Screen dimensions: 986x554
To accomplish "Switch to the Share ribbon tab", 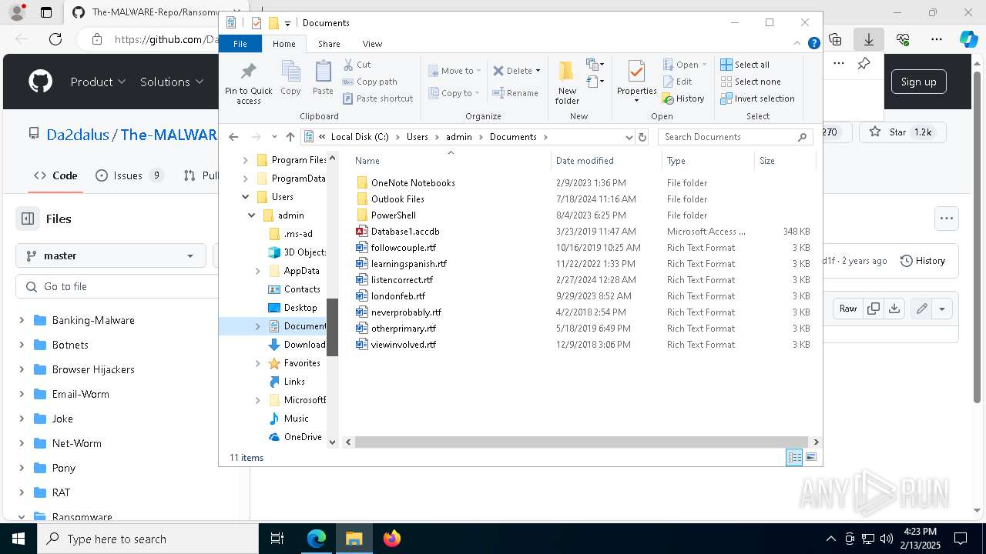I will (x=329, y=44).
